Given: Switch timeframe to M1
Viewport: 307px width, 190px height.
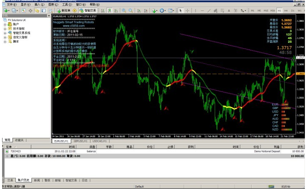Looking at the screenshot, I should (253, 10).
